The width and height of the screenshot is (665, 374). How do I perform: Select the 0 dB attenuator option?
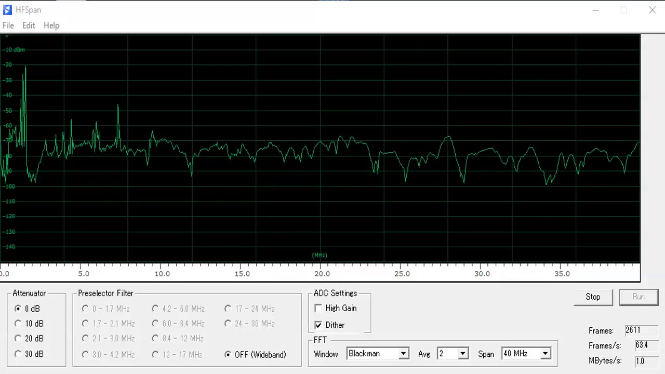click(x=28, y=309)
